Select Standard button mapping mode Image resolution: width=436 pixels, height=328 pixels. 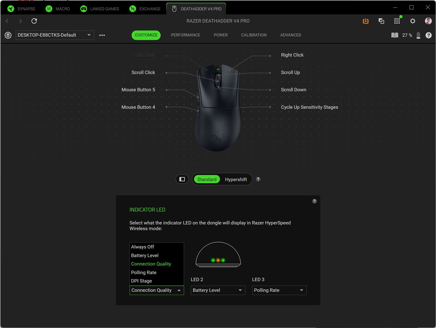[207, 179]
